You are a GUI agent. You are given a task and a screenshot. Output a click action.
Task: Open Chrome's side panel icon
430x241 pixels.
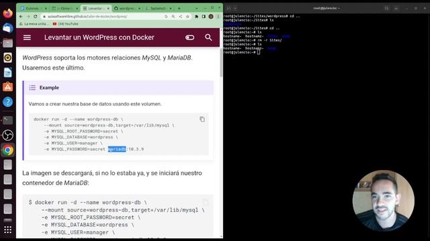click(x=204, y=16)
